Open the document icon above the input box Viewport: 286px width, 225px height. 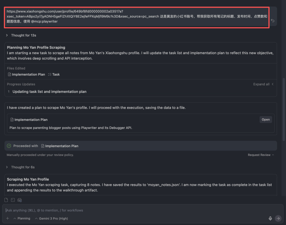[6, 200]
